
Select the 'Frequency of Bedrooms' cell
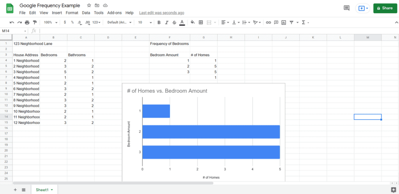[169, 44]
